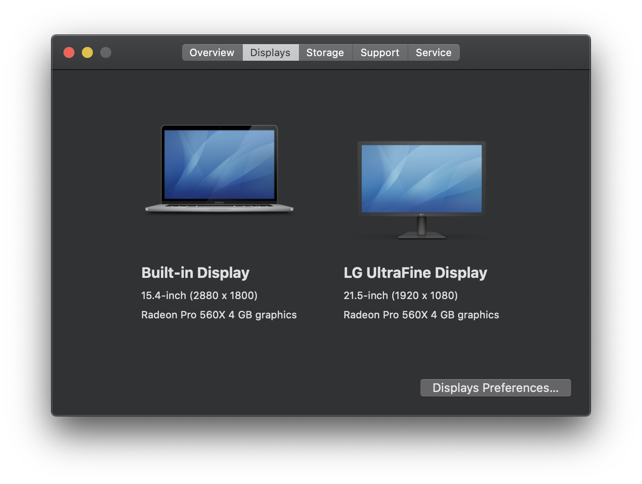The width and height of the screenshot is (642, 484).
Task: Click the MacBook laptop display icon
Action: 219,168
